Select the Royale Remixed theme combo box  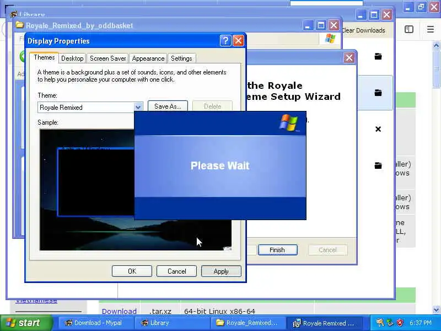[x=90, y=107]
